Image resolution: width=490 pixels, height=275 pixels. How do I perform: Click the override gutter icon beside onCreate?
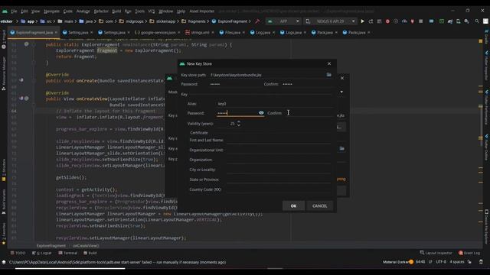point(21,80)
